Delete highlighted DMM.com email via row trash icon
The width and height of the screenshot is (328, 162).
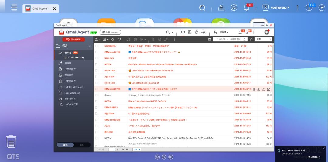click(x=254, y=89)
